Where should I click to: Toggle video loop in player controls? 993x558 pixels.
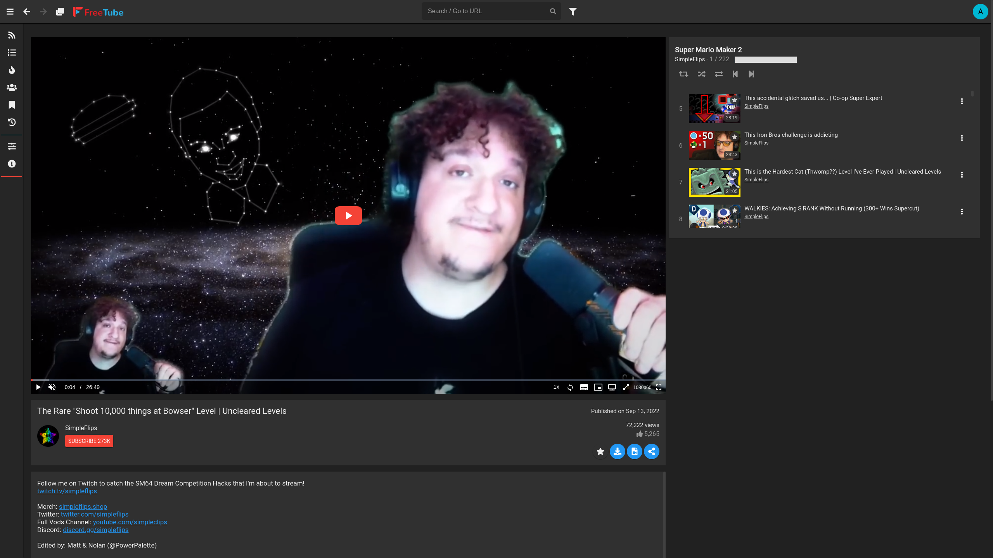click(x=570, y=387)
